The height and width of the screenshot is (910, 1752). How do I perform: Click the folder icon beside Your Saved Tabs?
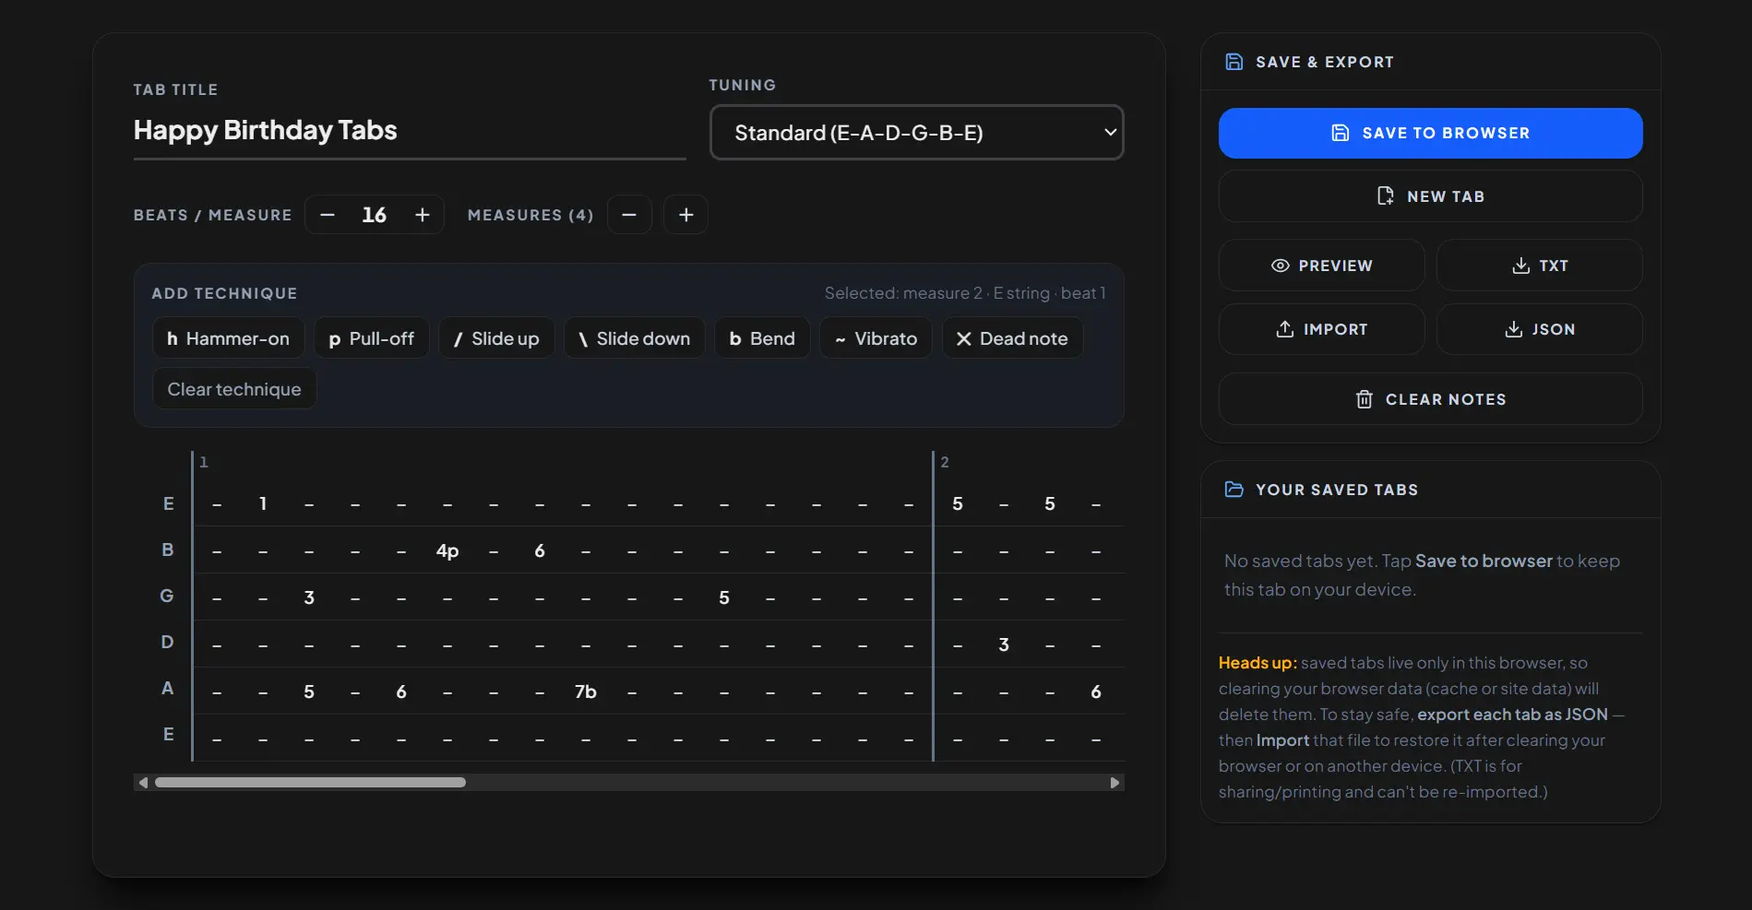click(x=1234, y=490)
